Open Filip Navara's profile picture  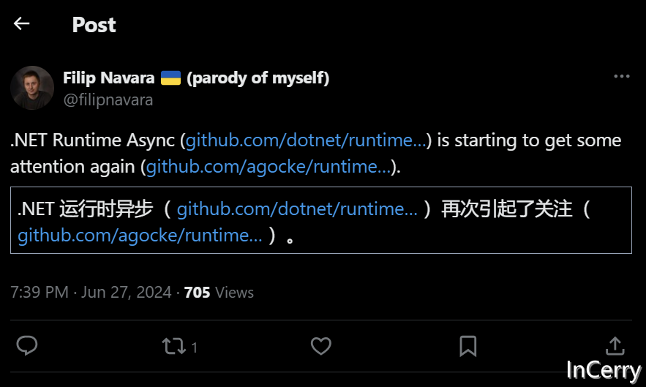coord(32,88)
